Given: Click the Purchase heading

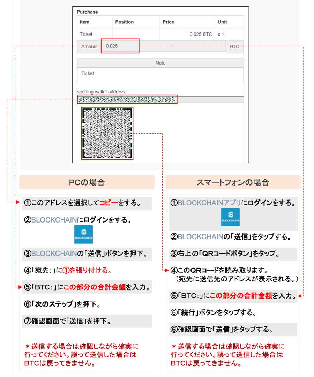Looking at the screenshot, I should tap(87, 12).
